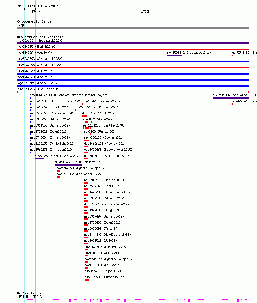This screenshot has height=303, width=257.
Task: Click the nsv6596534 (Sedlazeck2020) variant label
Action: [40, 40]
